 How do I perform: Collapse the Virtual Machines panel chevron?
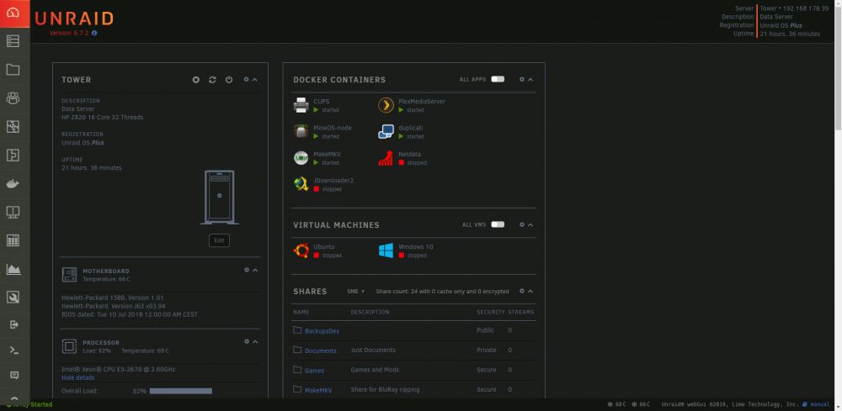[530, 224]
